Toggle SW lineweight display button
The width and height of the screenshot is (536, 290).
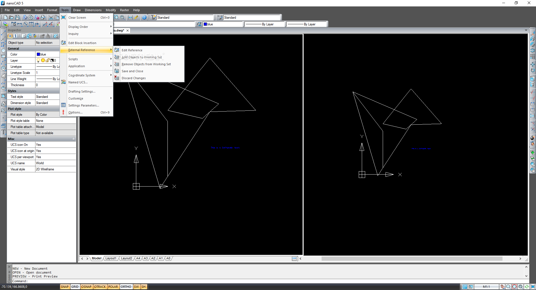pos(136,287)
